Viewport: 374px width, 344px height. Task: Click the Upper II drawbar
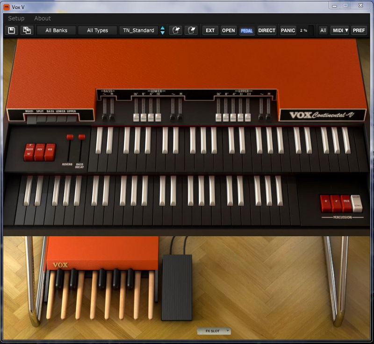240,117
